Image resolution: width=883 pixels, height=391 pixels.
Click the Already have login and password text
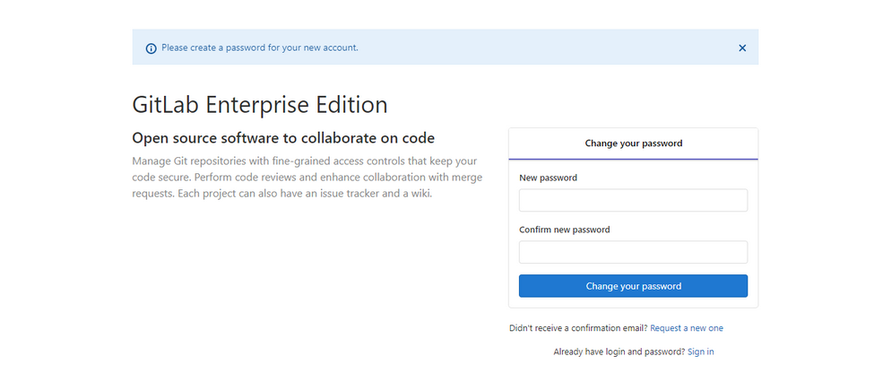click(x=619, y=352)
